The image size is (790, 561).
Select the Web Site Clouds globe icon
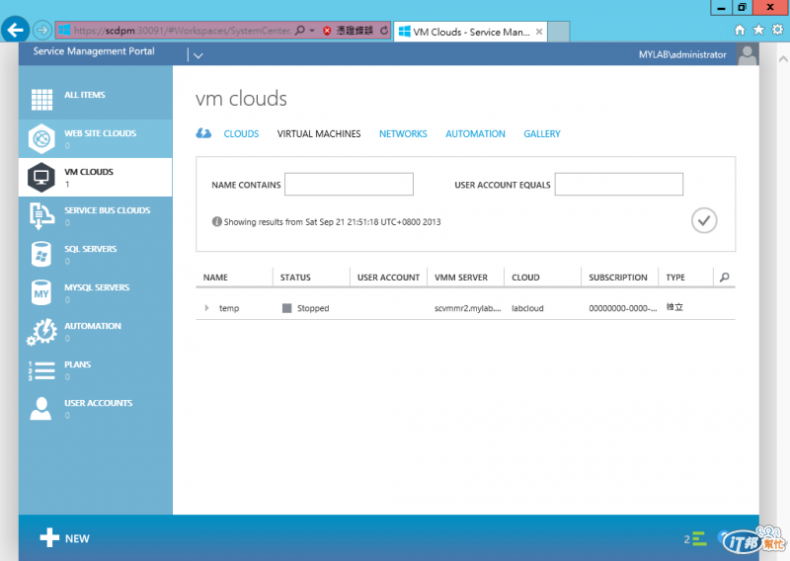click(41, 138)
